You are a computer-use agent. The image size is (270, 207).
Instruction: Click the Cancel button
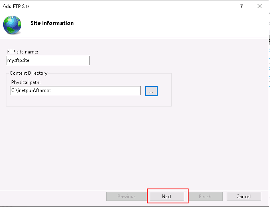[244, 196]
